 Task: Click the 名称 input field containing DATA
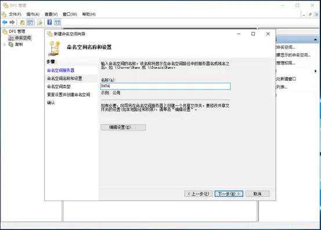coord(165,86)
